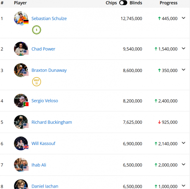Click the Progress column header
190x189 pixels.
[169, 3]
